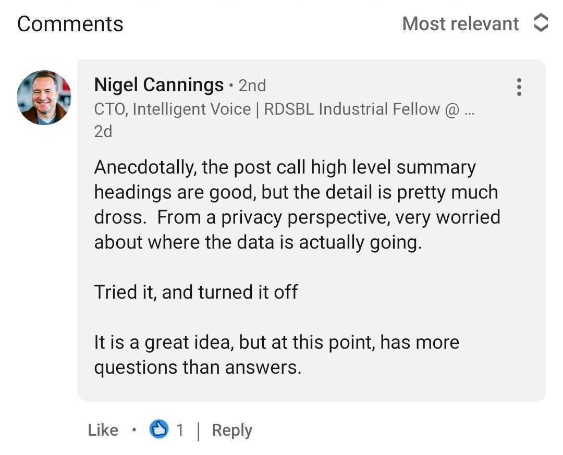
Task: Click the vertical ellipsis on Nigel's comment
Action: click(519, 87)
